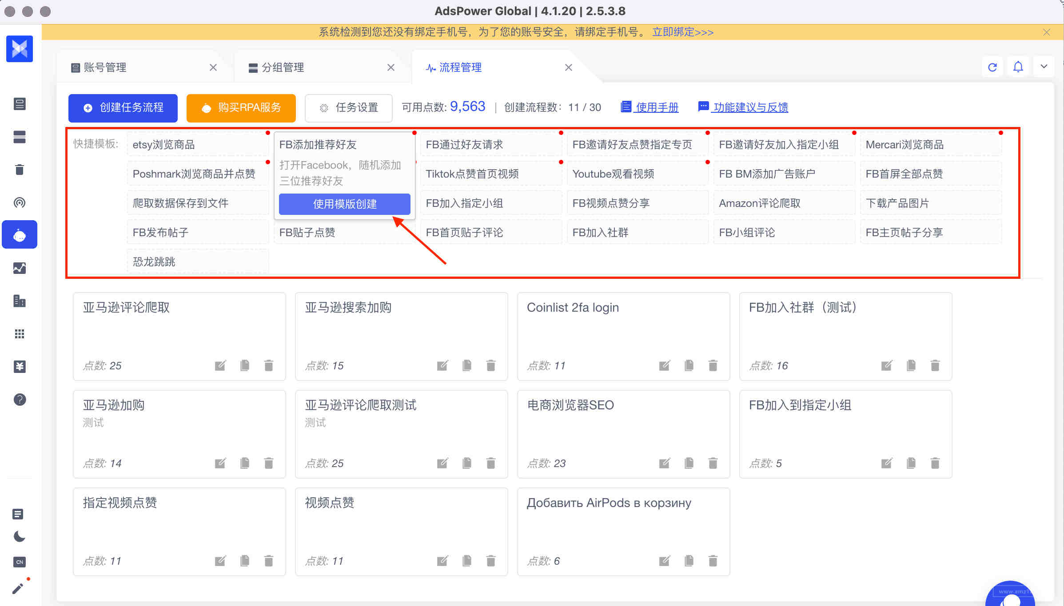Click 购买RPA服务 button
The height and width of the screenshot is (606, 1064).
(x=241, y=108)
